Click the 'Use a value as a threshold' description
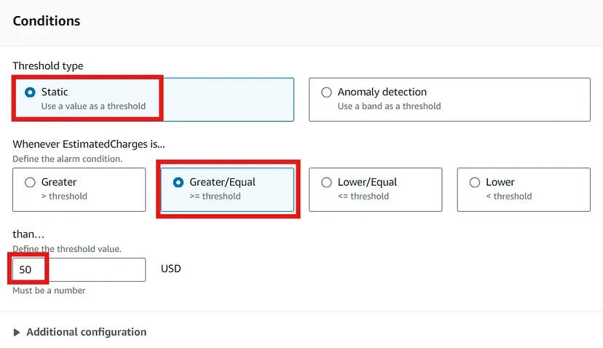The width and height of the screenshot is (603, 348). click(x=93, y=106)
